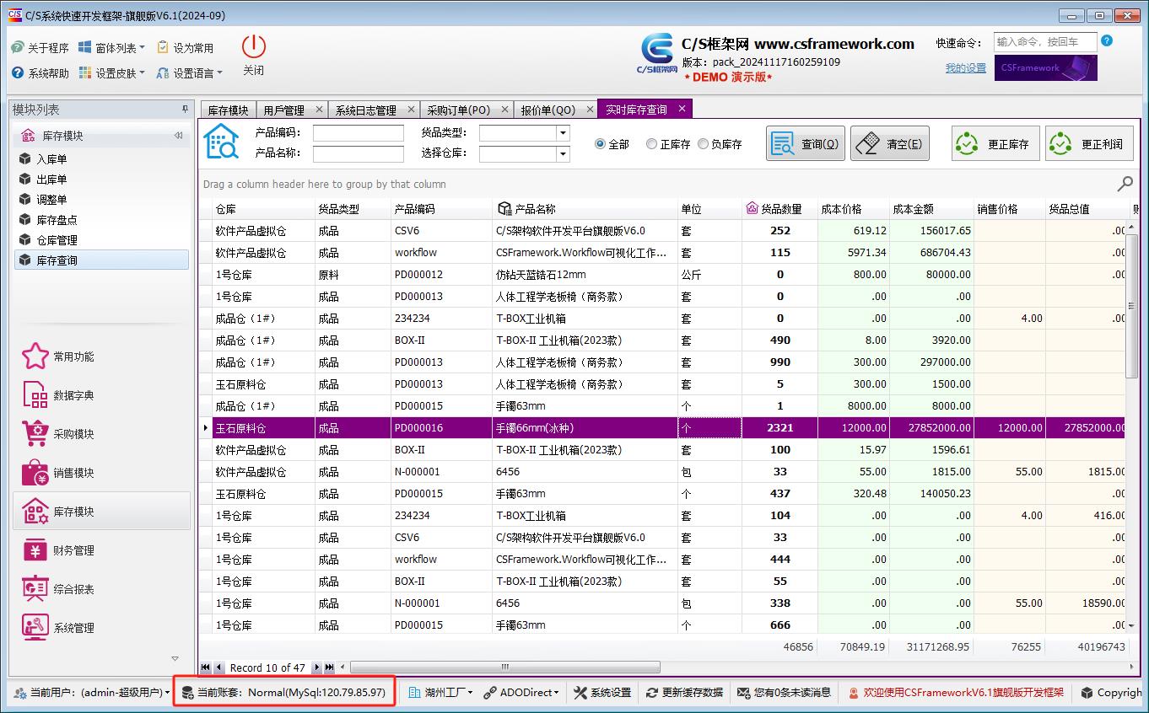Open the 选择仓库 dropdown list

click(563, 154)
